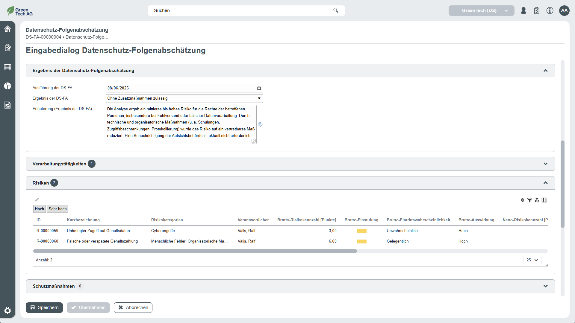Click the column chooser table icon

tap(544, 200)
